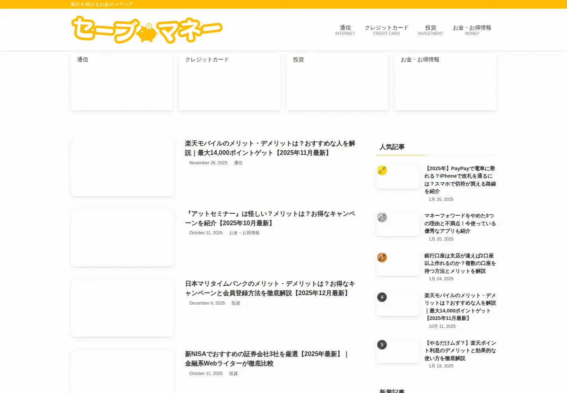The width and height of the screenshot is (567, 393).
Task: Click sidebar date 10月 11, 2025
Action: coord(442,327)
